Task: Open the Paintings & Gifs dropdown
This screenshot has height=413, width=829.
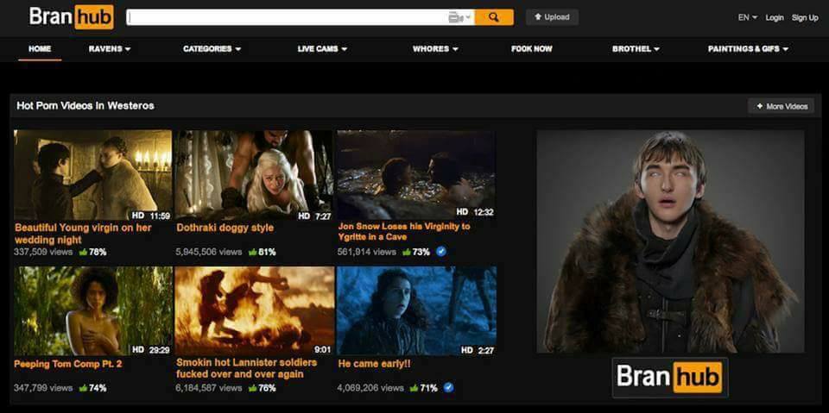Action: pos(748,49)
